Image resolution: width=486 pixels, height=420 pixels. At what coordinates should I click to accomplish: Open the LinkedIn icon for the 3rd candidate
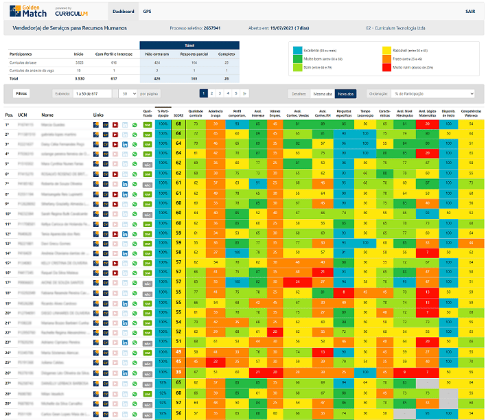[x=125, y=145]
